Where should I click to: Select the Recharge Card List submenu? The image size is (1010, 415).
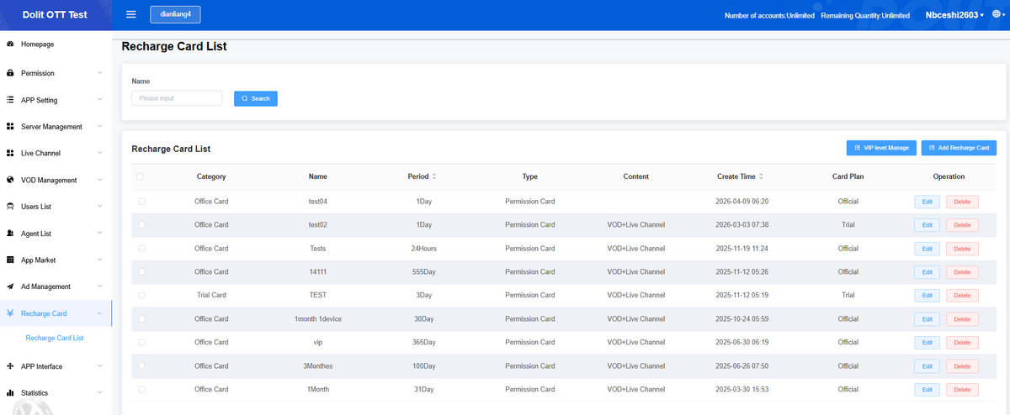click(55, 338)
